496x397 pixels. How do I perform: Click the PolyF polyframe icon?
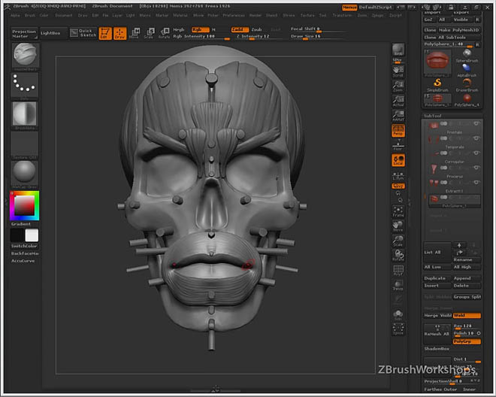[398, 270]
